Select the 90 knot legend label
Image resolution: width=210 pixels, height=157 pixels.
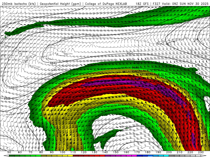[51, 152]
